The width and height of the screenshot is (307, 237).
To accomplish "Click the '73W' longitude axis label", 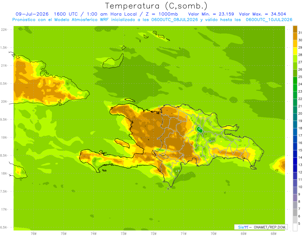I will [124, 234].
